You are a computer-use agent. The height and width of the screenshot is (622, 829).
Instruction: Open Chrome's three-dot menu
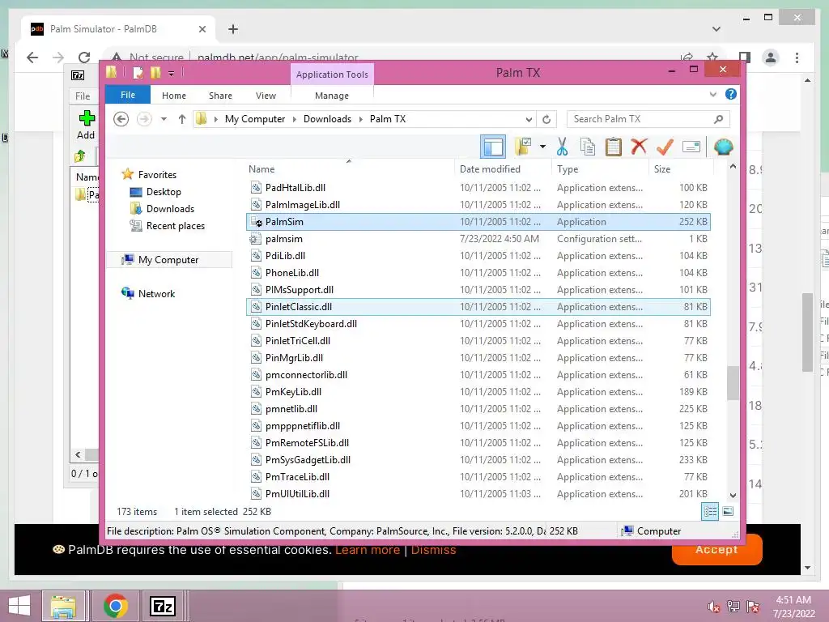(x=797, y=58)
